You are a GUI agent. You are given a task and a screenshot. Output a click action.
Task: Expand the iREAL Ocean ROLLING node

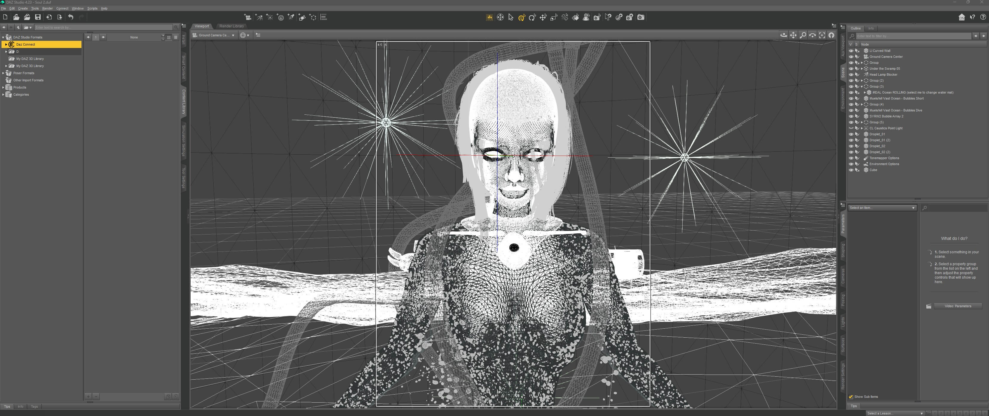(865, 92)
